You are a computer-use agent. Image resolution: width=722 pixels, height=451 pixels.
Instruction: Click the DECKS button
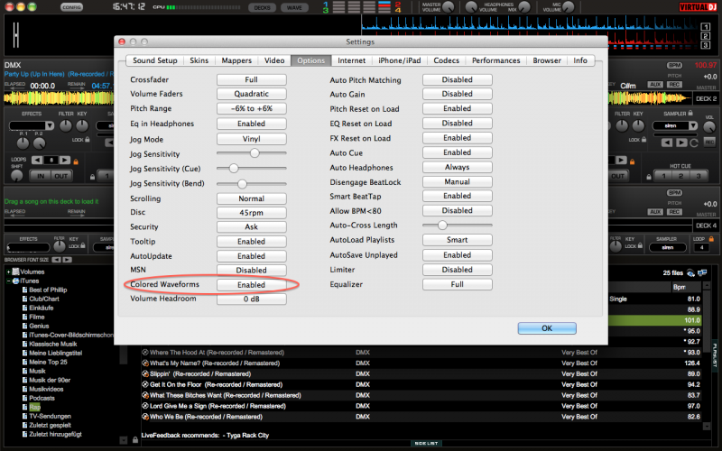[262, 7]
